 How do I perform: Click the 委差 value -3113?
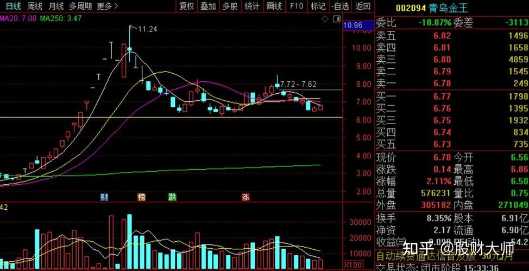517,23
